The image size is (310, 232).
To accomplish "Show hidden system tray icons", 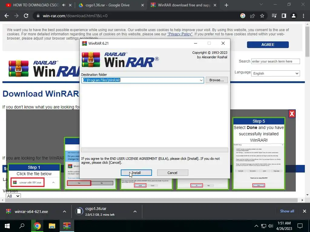I will coord(256,226).
